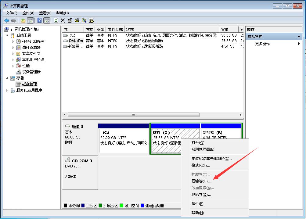Image resolution: width=306 pixels, height=219 pixels.
Task: Toggle the Show/Hide Console Tree toolbar icon
Action: pyautogui.click(x=30, y=20)
